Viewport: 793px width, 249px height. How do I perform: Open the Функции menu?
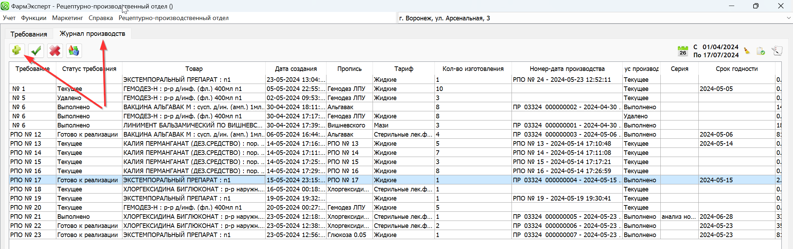33,18
